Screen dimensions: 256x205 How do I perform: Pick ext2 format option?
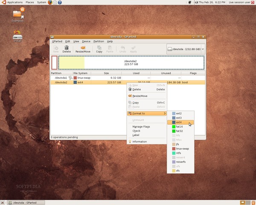180,113
